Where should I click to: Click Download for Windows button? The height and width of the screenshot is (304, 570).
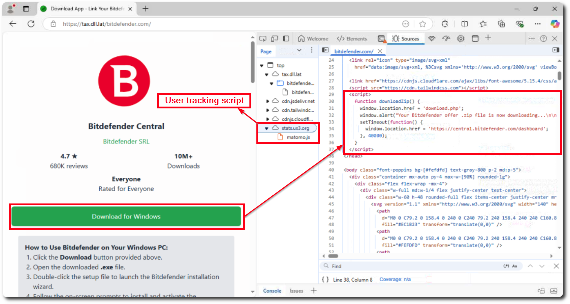126,216
